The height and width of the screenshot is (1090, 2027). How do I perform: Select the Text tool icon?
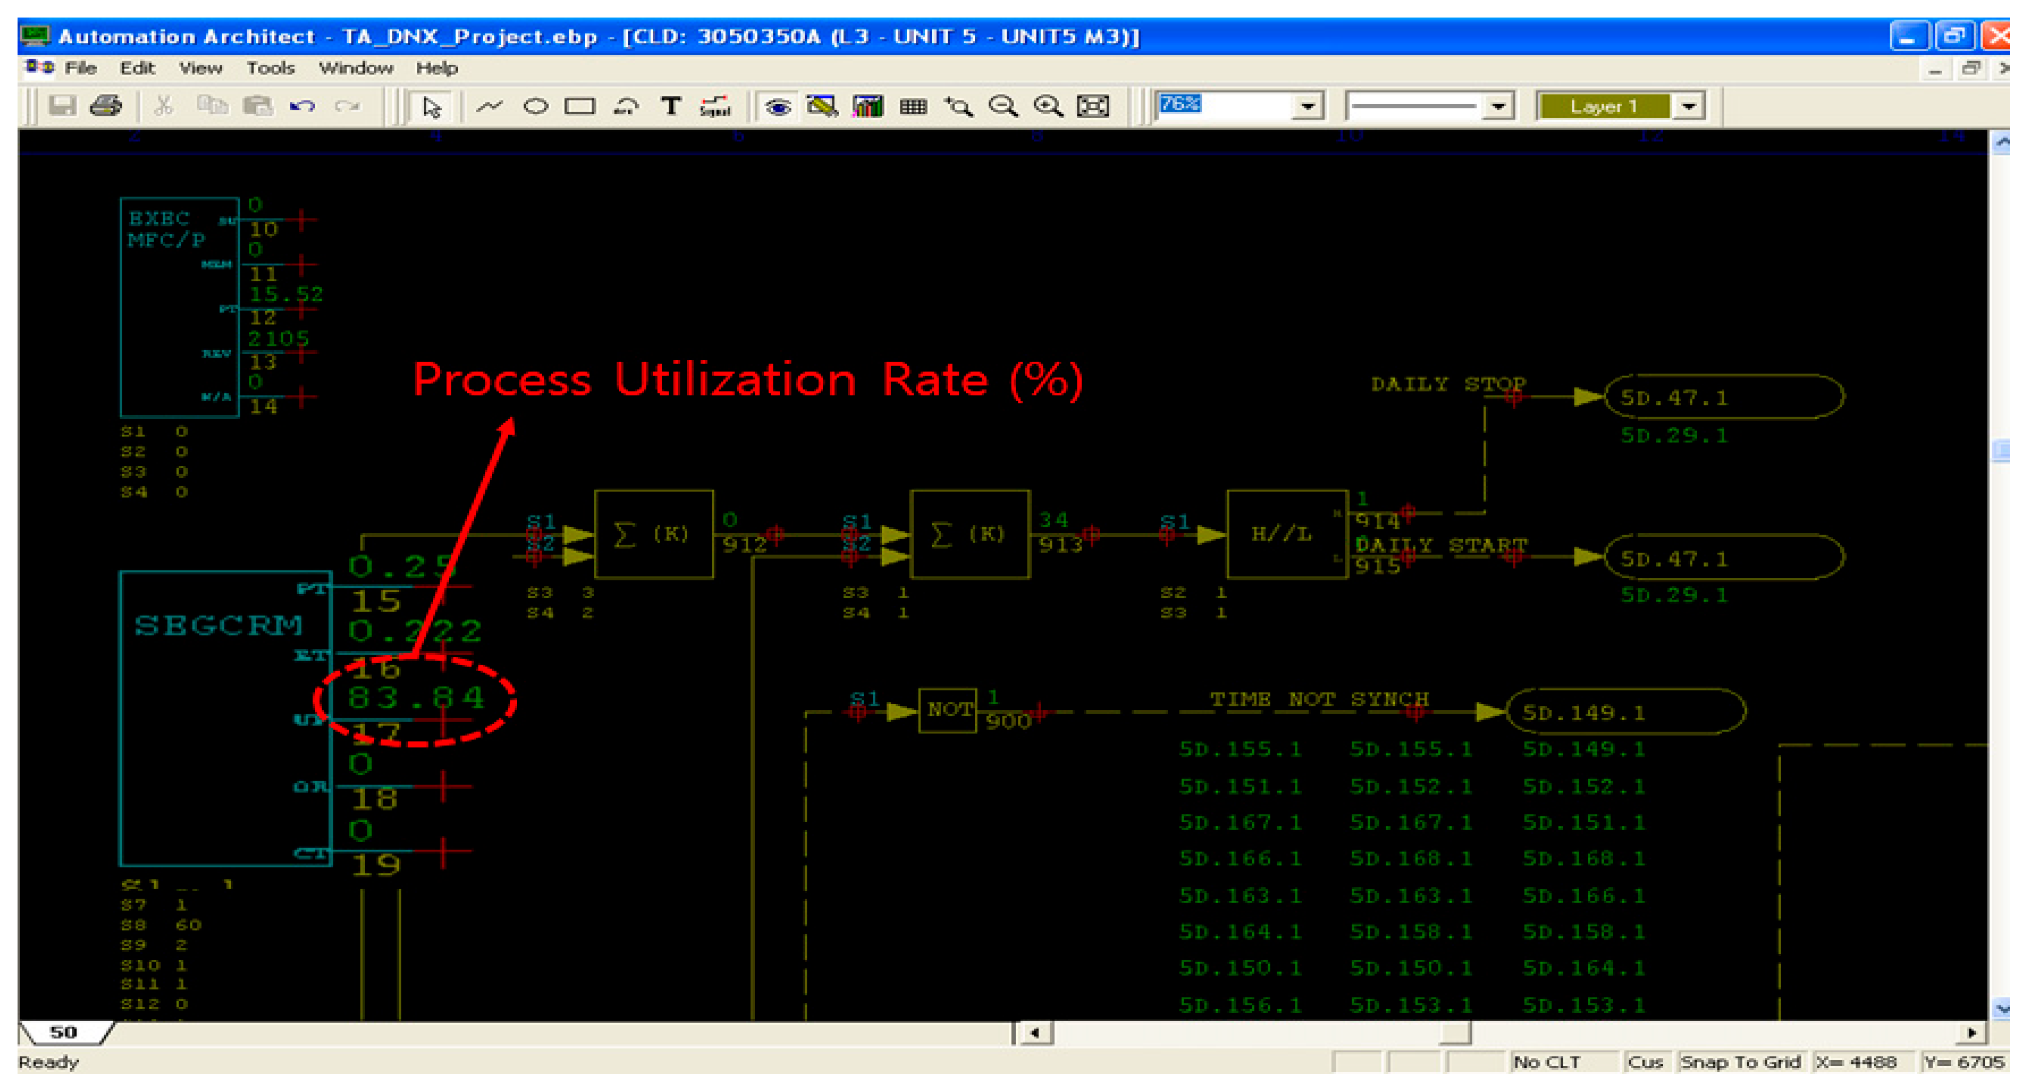671,106
